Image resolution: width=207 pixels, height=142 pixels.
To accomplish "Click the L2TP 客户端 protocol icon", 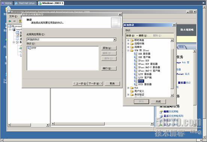I will click(x=136, y=78).
